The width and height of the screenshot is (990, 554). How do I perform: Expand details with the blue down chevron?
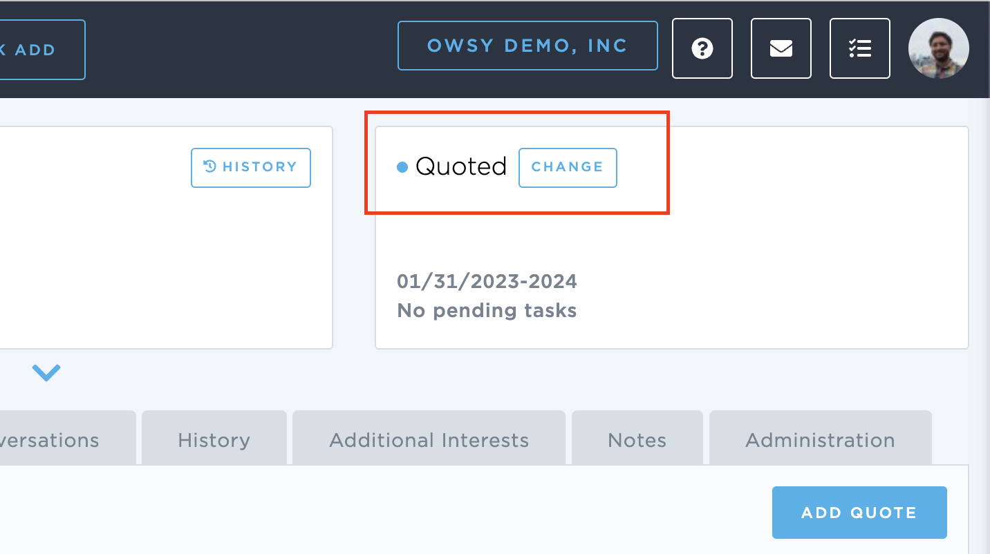46,373
